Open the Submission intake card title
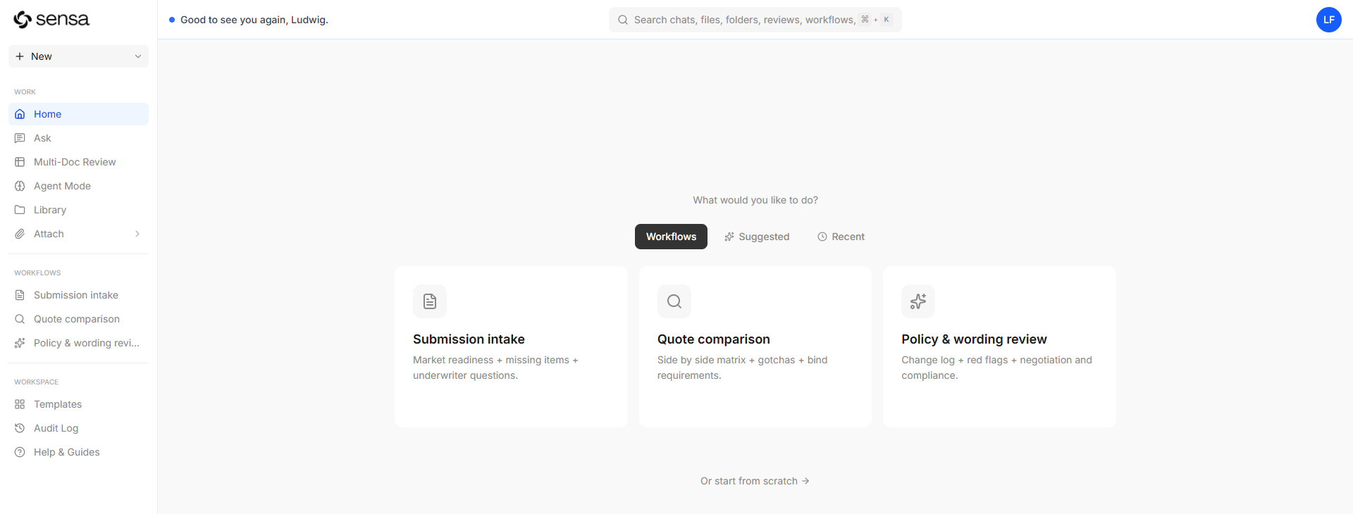 469,339
